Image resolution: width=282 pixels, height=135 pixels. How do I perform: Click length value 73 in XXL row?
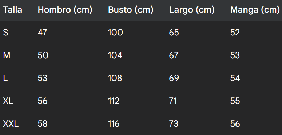pyautogui.click(x=174, y=124)
